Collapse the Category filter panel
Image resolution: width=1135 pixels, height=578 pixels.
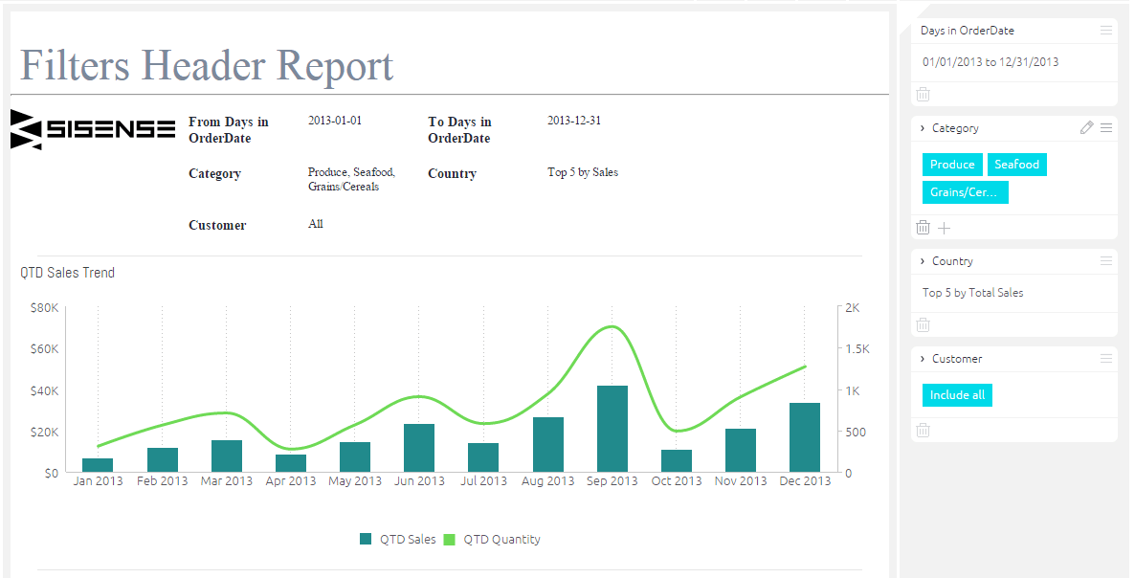pos(923,128)
